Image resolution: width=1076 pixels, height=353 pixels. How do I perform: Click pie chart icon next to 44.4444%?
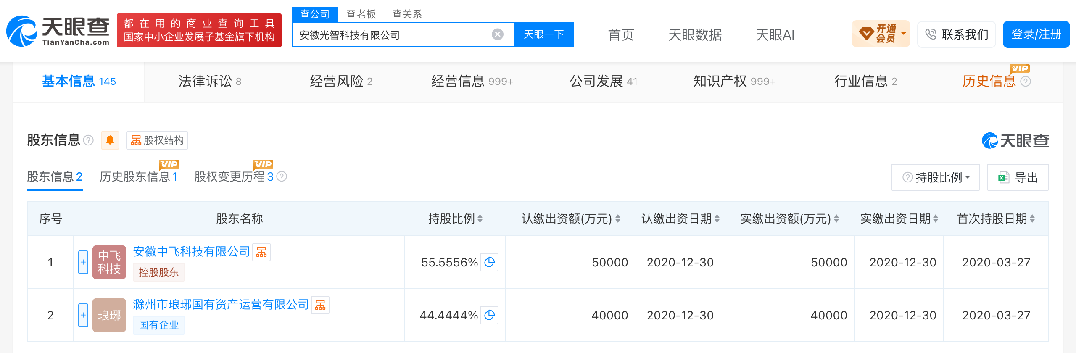[489, 315]
